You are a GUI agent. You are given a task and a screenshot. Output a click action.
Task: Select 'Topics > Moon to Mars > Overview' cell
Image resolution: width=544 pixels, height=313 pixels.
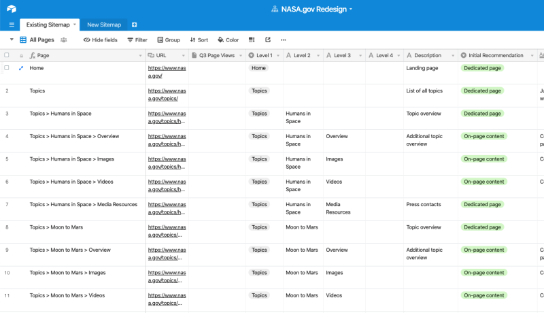[70, 250]
